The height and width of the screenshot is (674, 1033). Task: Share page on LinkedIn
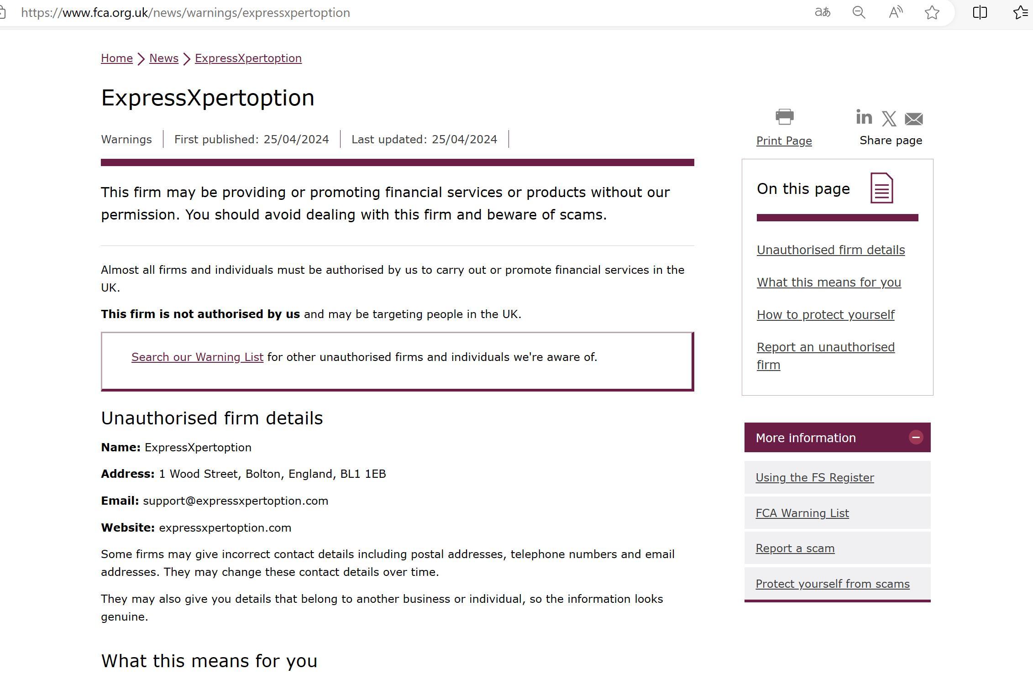pyautogui.click(x=864, y=118)
